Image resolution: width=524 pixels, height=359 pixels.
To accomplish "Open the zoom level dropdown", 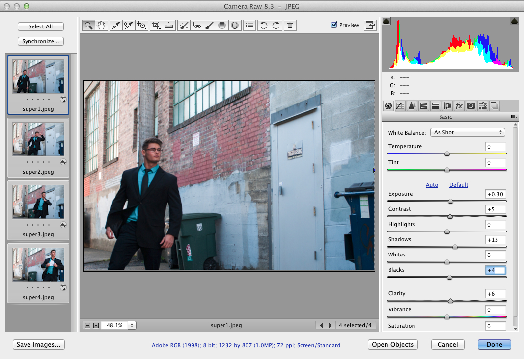I will point(133,325).
